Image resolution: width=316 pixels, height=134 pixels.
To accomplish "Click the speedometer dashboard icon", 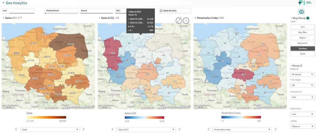I will [x=302, y=12].
